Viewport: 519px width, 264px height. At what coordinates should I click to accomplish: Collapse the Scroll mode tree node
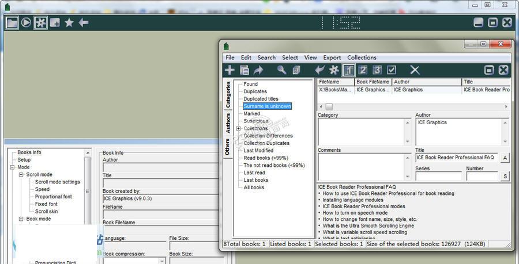(21, 175)
